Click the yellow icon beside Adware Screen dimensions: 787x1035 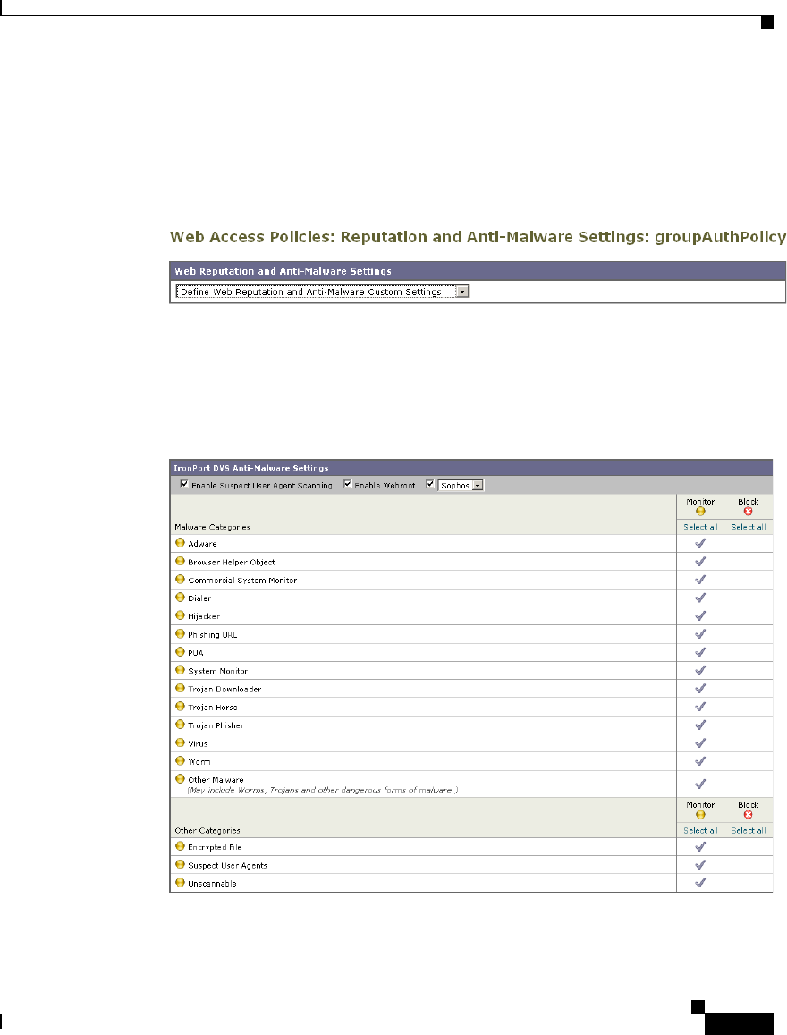(180, 543)
